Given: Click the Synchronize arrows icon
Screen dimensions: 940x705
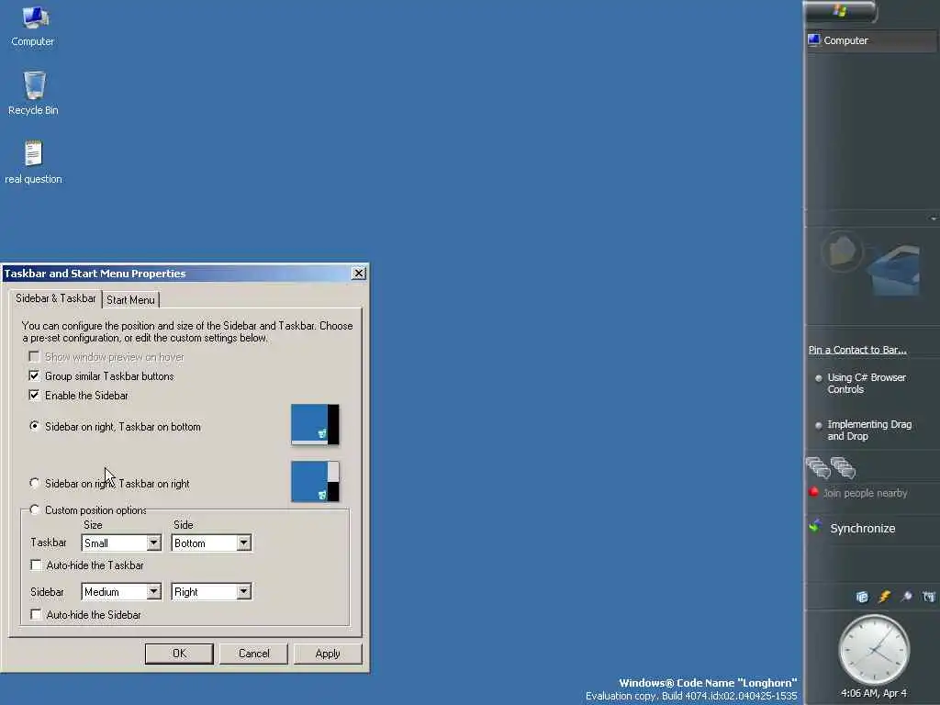Looking at the screenshot, I should click(815, 527).
